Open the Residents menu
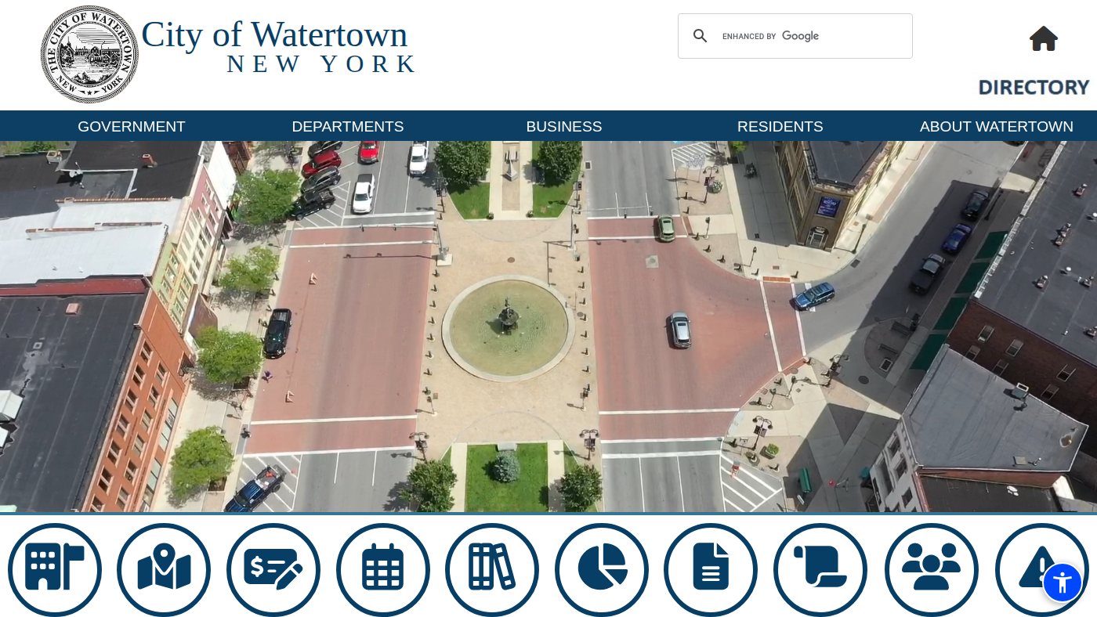 coord(780,127)
